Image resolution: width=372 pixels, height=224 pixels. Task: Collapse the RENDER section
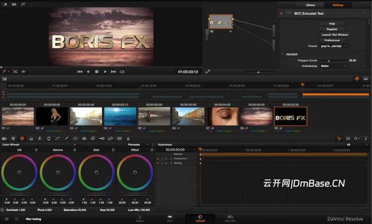(x=283, y=54)
